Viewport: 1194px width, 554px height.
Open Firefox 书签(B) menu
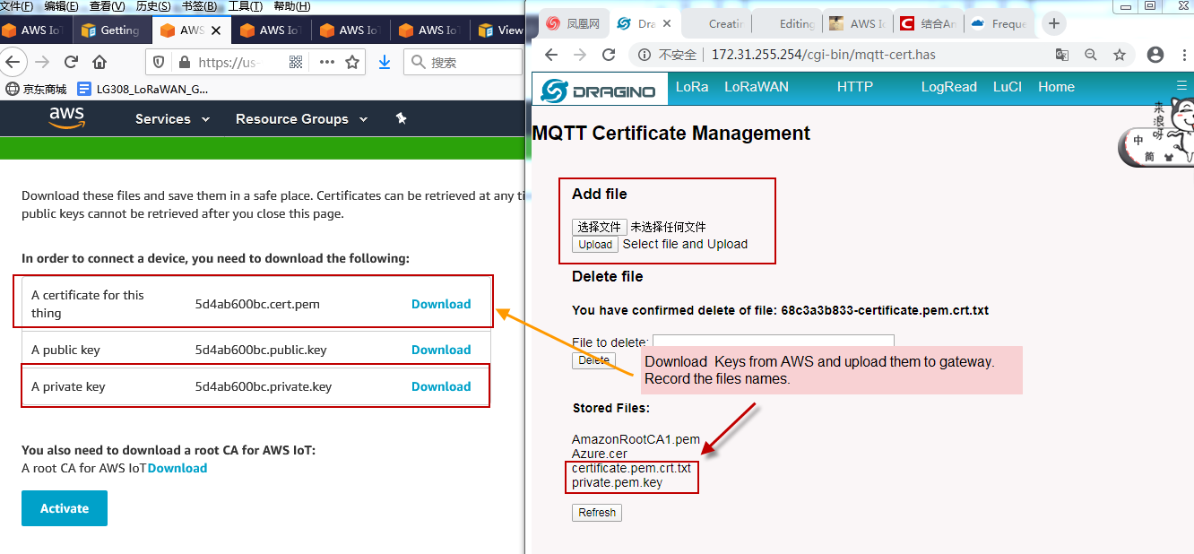199,6
